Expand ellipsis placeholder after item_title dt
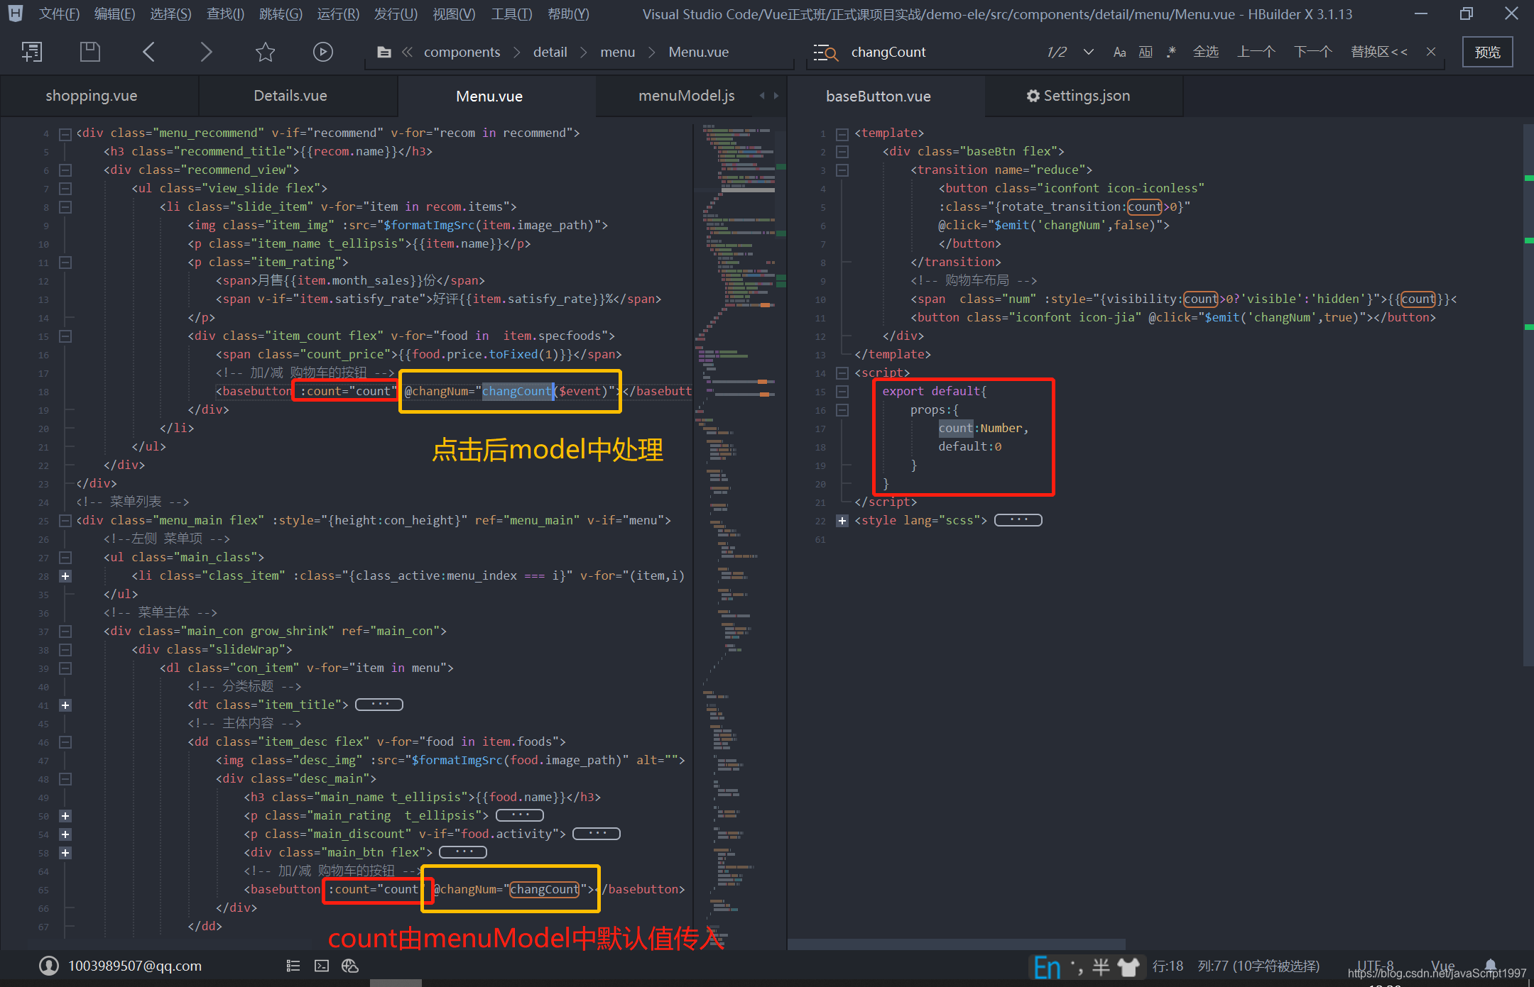 379,705
